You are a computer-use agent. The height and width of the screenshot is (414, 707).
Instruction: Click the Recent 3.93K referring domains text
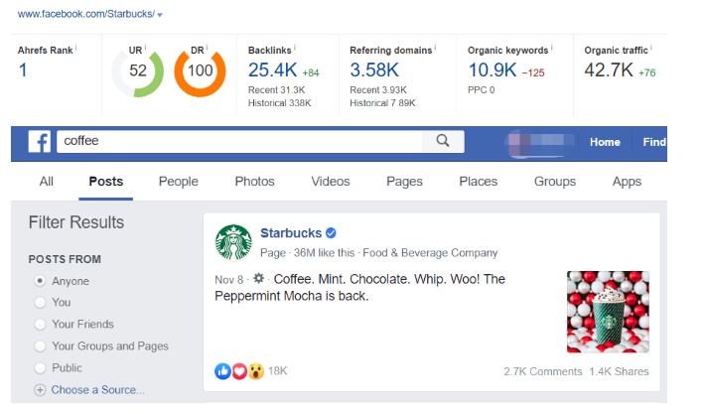click(x=378, y=90)
